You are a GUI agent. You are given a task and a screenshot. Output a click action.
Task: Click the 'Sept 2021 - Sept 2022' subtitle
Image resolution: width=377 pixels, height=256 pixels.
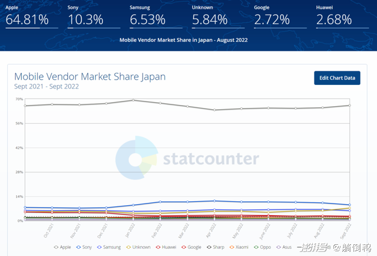pos(47,87)
